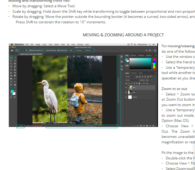Click the Photoshop search icon near workspace switcher
The image size is (195, 170).
(x=146, y=50)
